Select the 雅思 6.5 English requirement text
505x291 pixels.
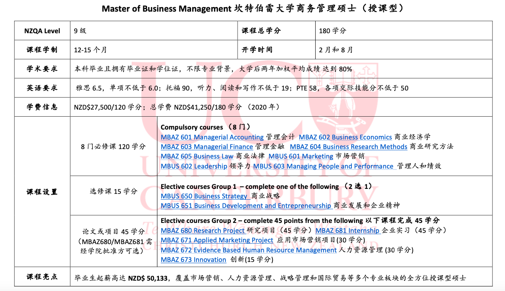[x=242, y=88]
